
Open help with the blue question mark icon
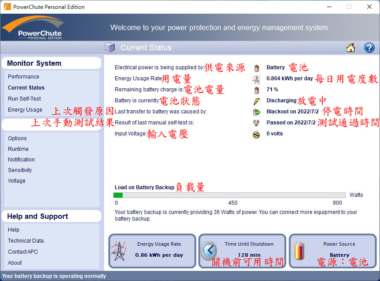(x=369, y=48)
